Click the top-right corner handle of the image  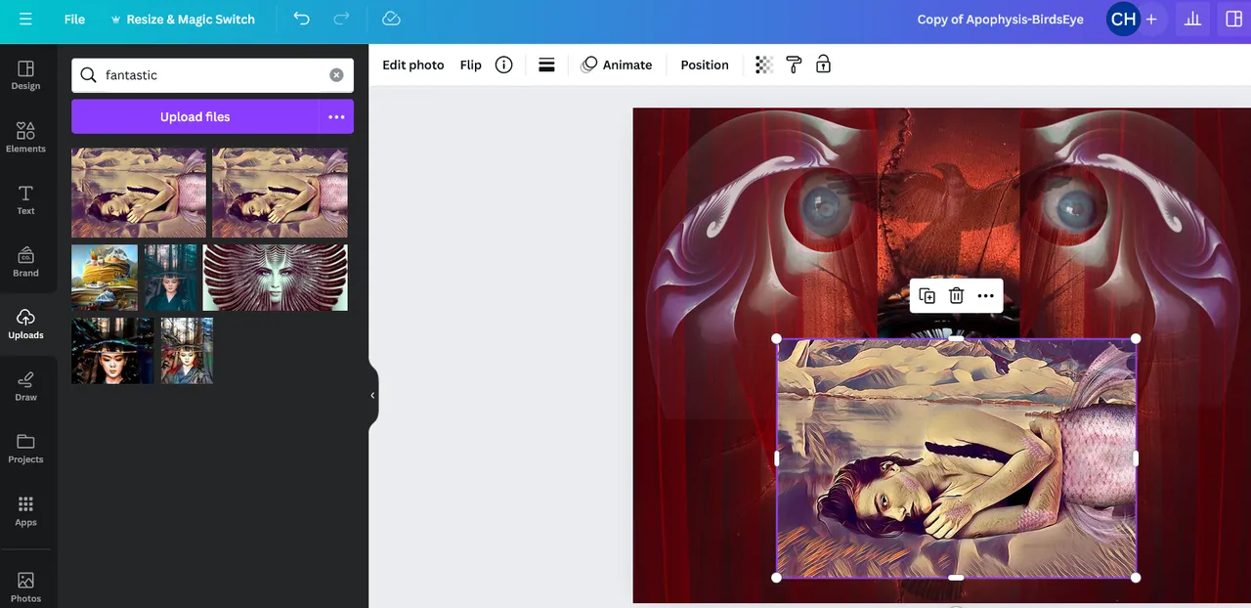point(1136,338)
